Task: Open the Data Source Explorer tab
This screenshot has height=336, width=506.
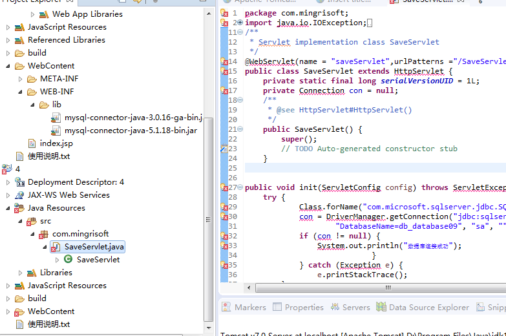Action: click(x=423, y=308)
